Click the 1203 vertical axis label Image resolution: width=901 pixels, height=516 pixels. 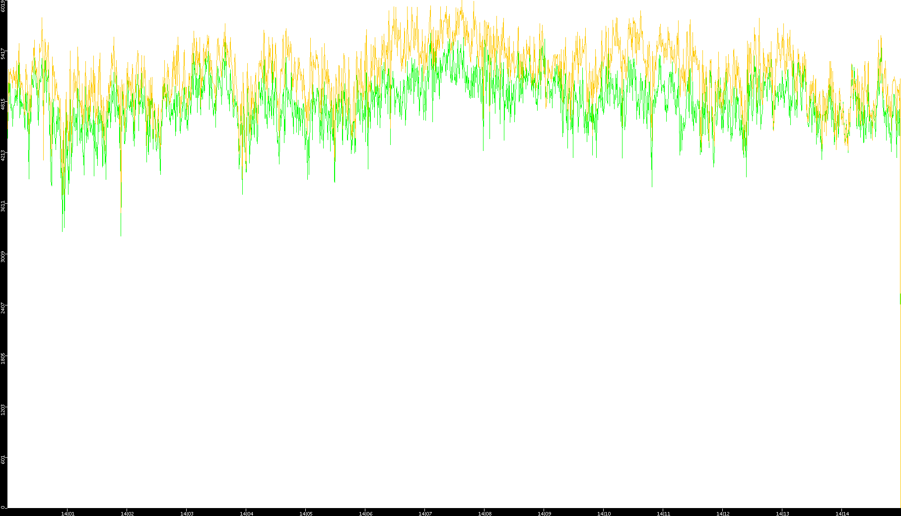coord(3,410)
